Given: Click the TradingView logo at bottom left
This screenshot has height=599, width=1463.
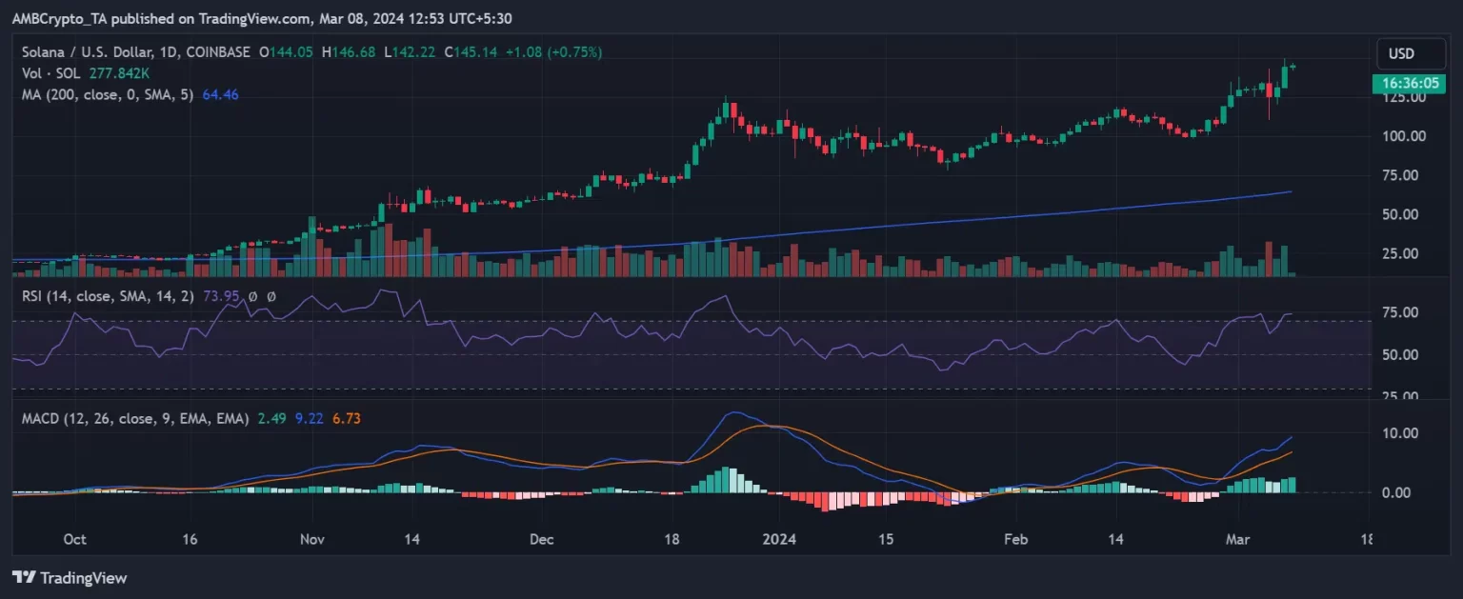Looking at the screenshot, I should [69, 578].
